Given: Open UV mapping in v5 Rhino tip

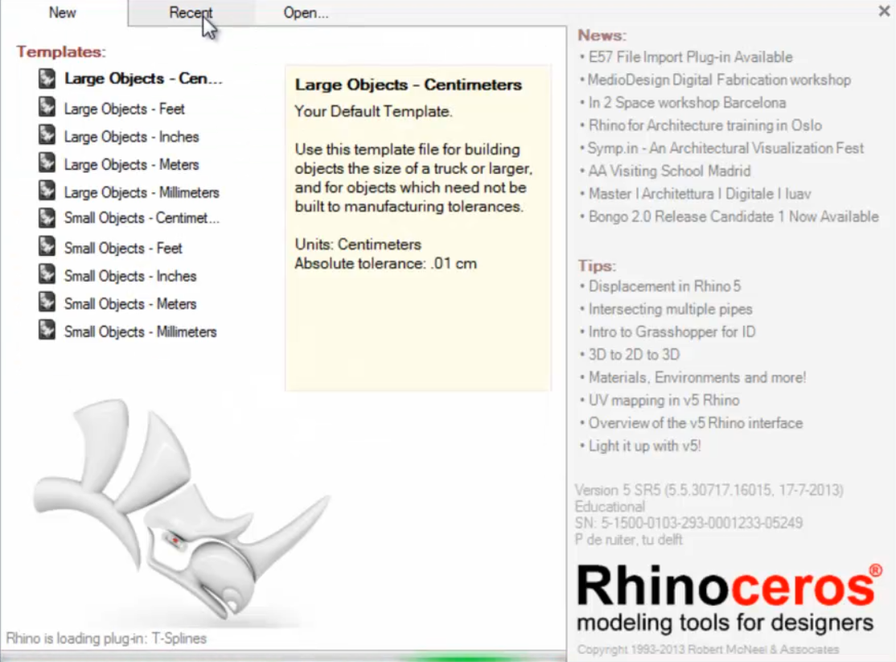Looking at the screenshot, I should pyautogui.click(x=664, y=400).
